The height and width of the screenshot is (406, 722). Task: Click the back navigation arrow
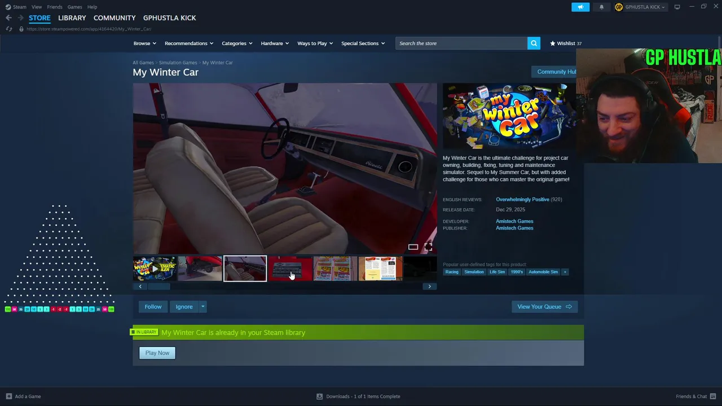[x=8, y=18]
